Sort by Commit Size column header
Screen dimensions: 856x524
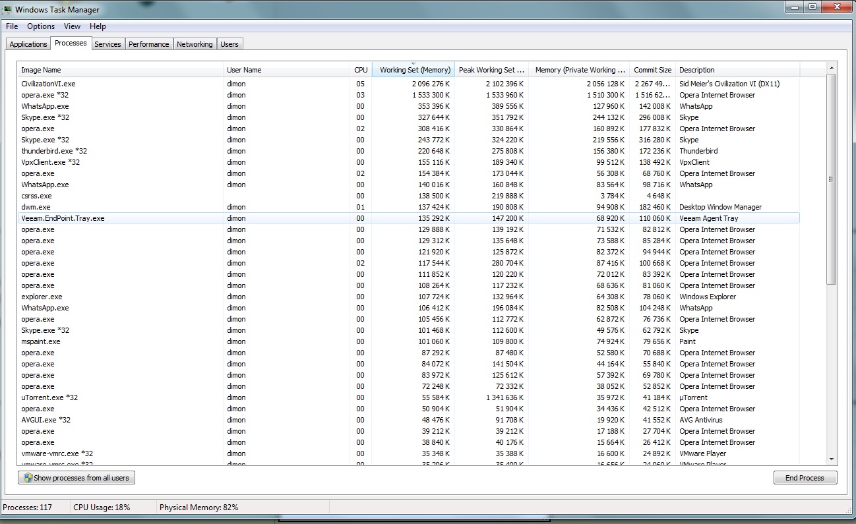coord(652,70)
